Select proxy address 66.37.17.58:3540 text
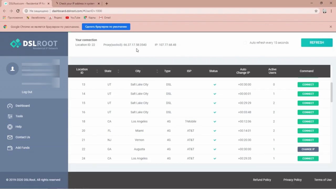The width and height of the screenshot is (336, 189). tap(135, 45)
